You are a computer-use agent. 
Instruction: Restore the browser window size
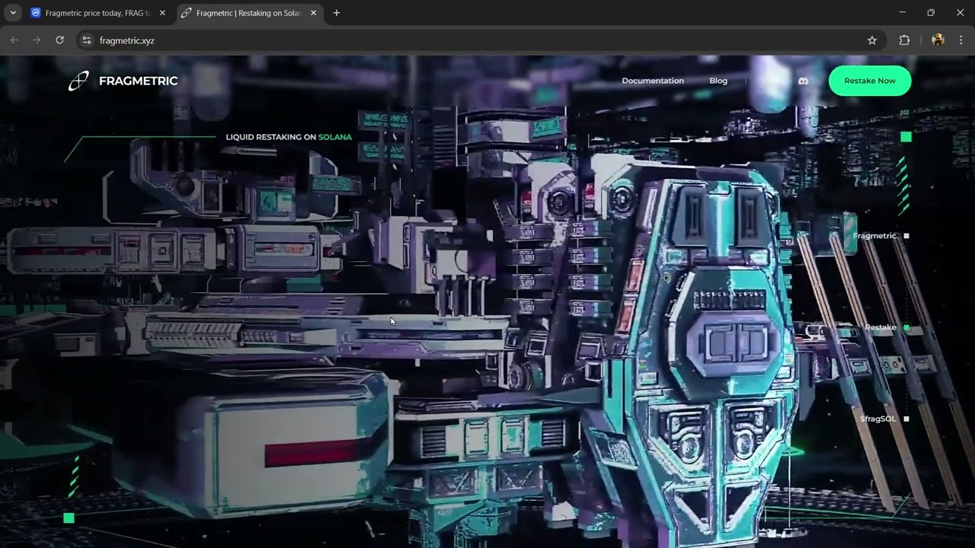coord(931,13)
